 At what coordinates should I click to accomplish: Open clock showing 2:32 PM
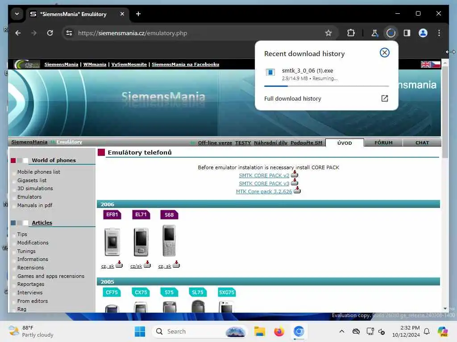pos(406,331)
